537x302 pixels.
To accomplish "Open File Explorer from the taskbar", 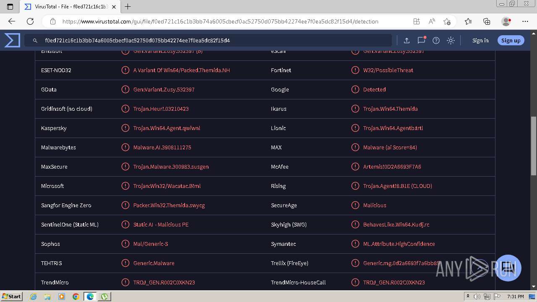I will pyautogui.click(x=47, y=297).
